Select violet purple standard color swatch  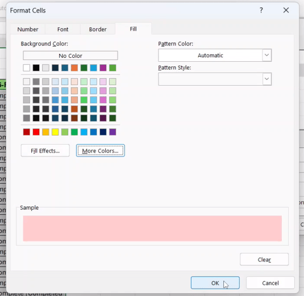pos(113,132)
